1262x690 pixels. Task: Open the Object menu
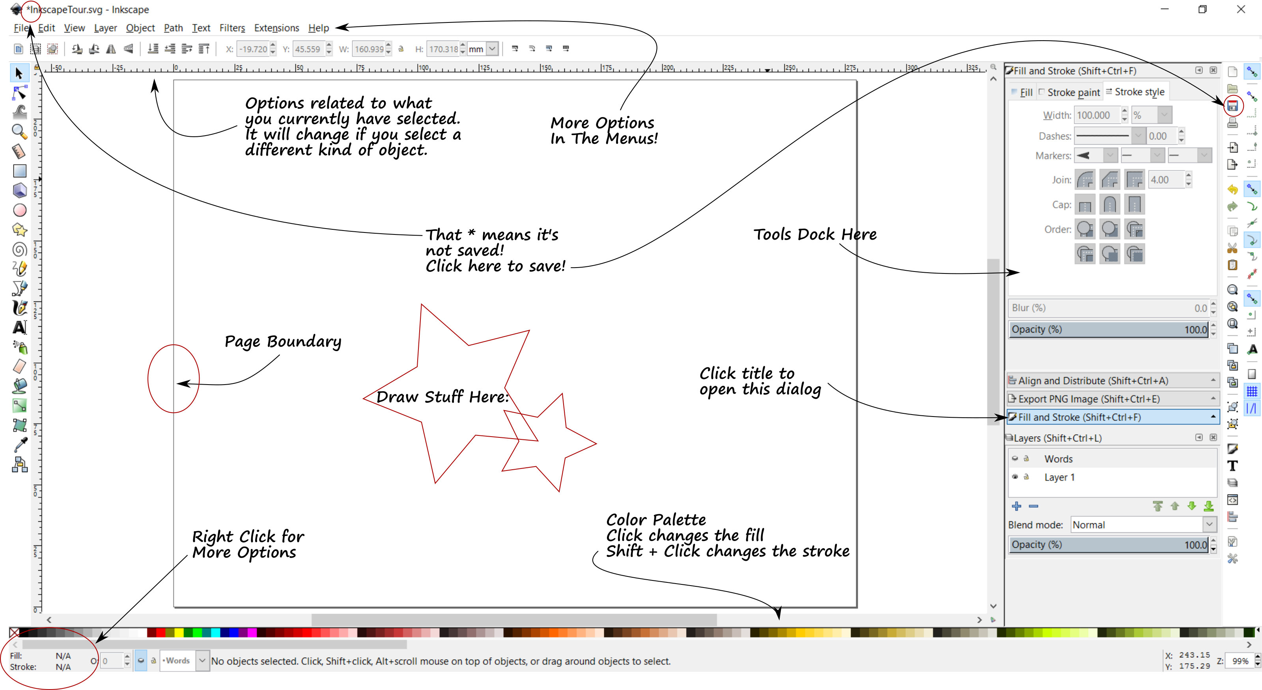click(x=140, y=27)
